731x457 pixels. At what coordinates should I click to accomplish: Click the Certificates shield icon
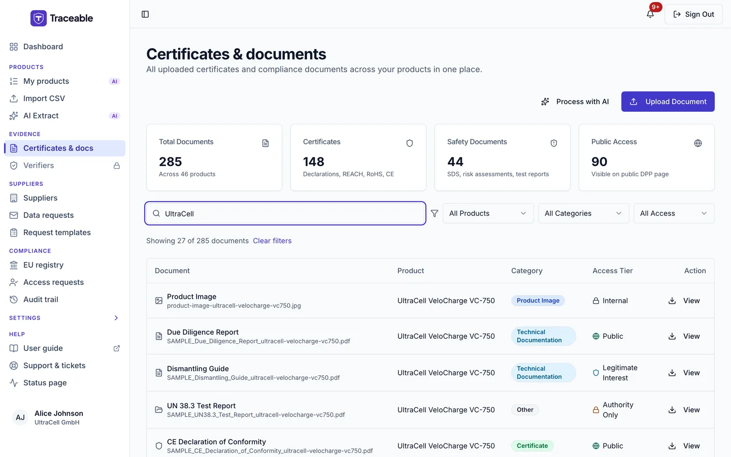(x=410, y=143)
